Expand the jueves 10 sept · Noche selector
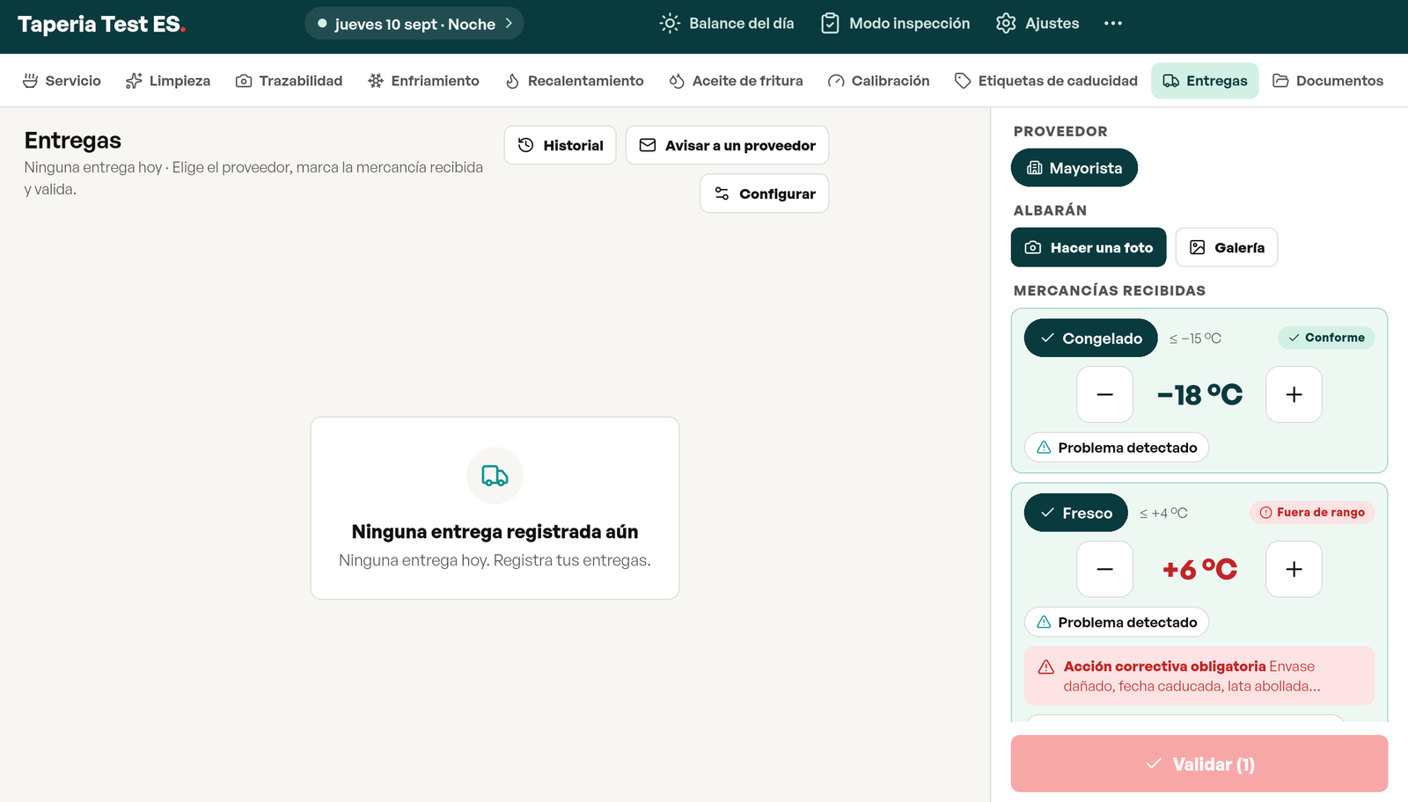The image size is (1408, 802). coord(414,24)
